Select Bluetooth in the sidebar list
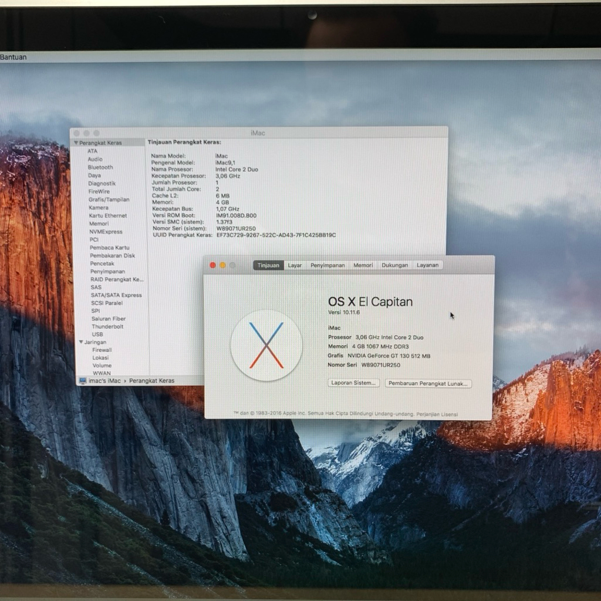The height and width of the screenshot is (601, 601). pyautogui.click(x=100, y=167)
